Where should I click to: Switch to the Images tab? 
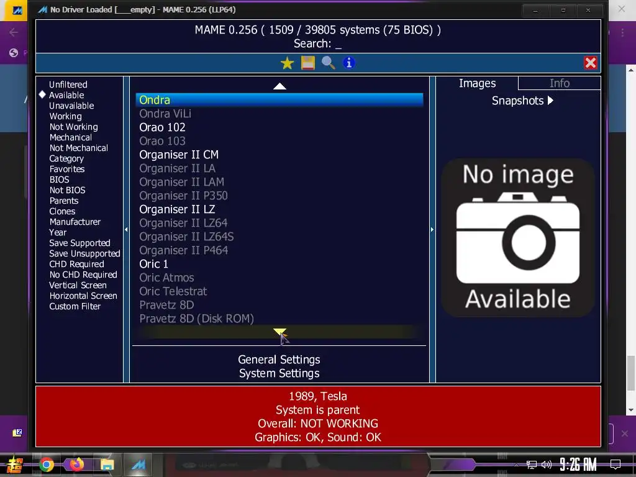pyautogui.click(x=477, y=83)
